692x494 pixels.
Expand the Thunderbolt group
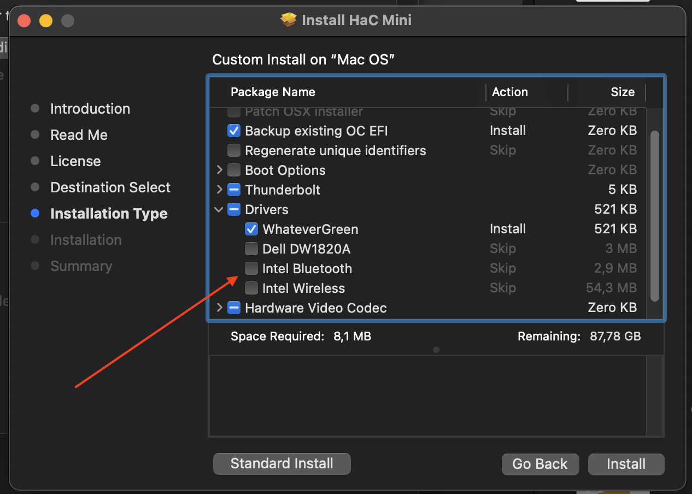(x=219, y=190)
